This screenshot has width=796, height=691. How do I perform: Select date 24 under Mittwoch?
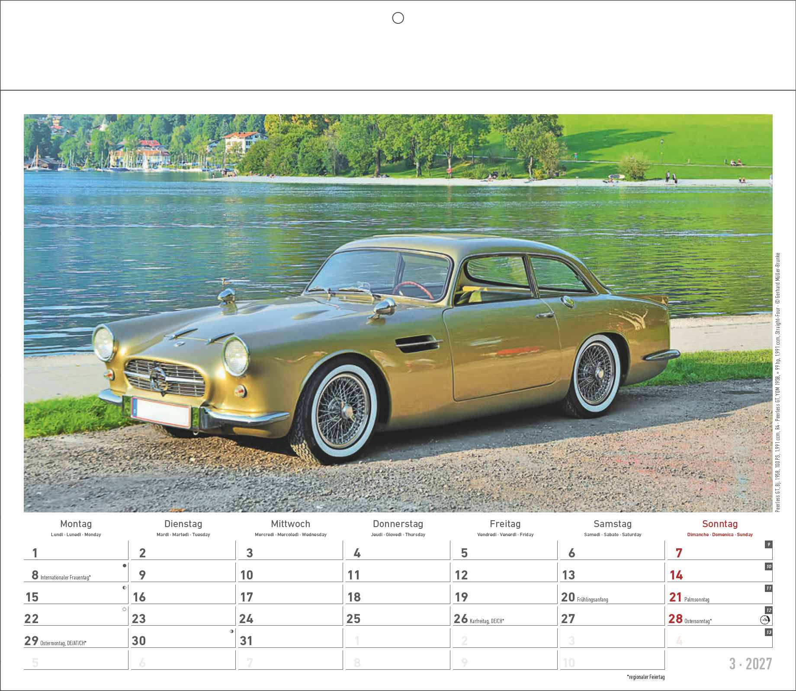pyautogui.click(x=246, y=619)
